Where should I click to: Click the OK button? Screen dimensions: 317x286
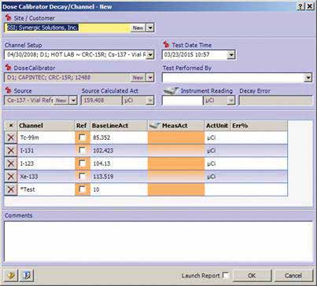coord(252,276)
